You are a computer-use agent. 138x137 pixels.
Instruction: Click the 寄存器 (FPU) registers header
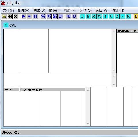[127, 31]
